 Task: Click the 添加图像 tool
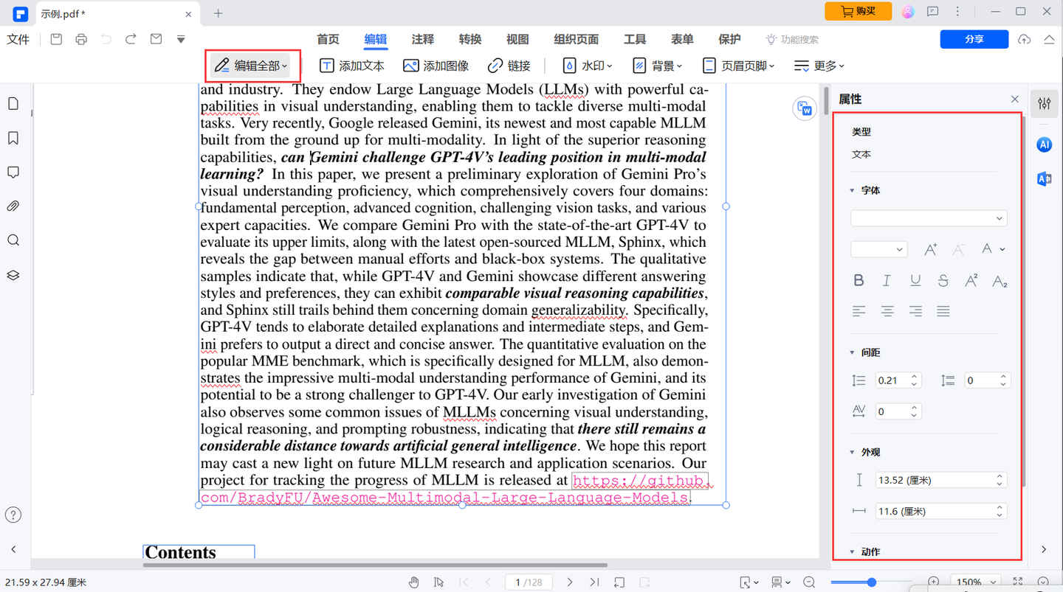coord(436,66)
